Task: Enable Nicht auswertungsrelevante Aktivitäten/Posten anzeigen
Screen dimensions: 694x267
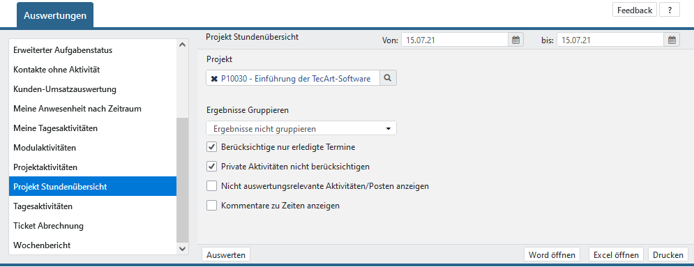Action: click(211, 186)
